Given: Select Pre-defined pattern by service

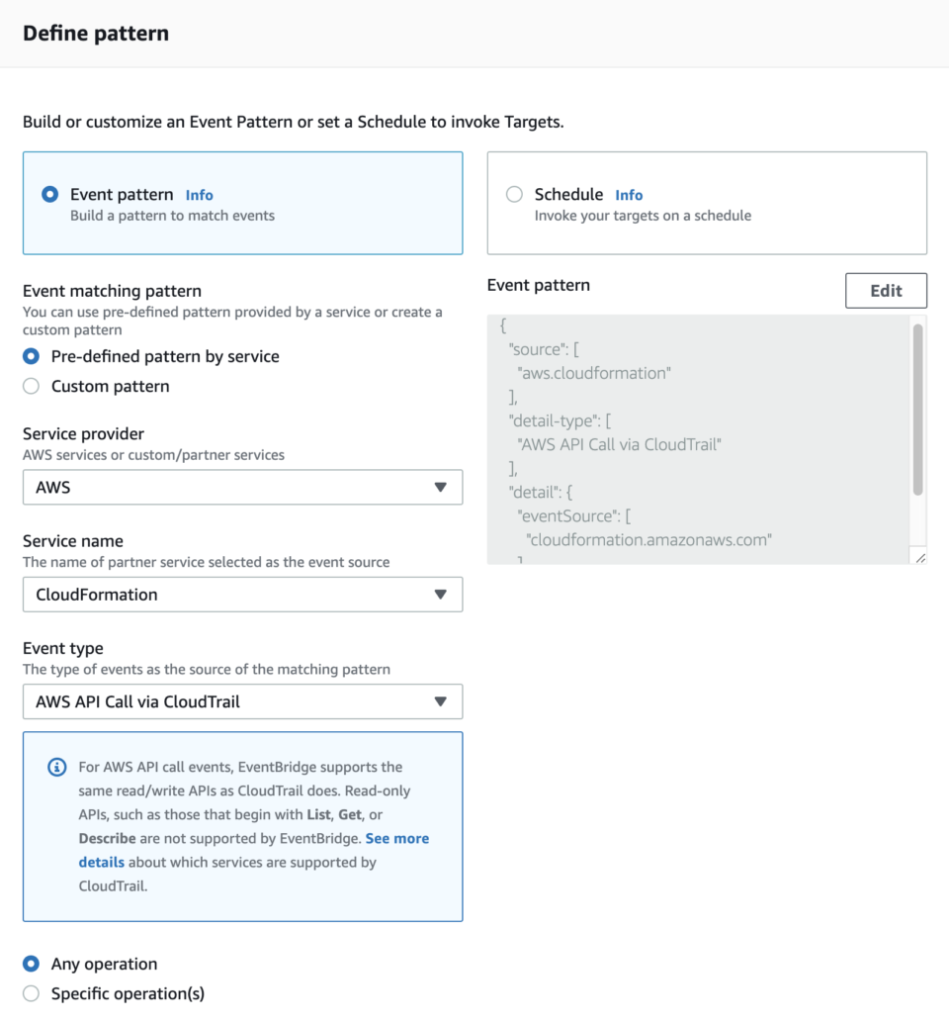Looking at the screenshot, I should (31, 356).
